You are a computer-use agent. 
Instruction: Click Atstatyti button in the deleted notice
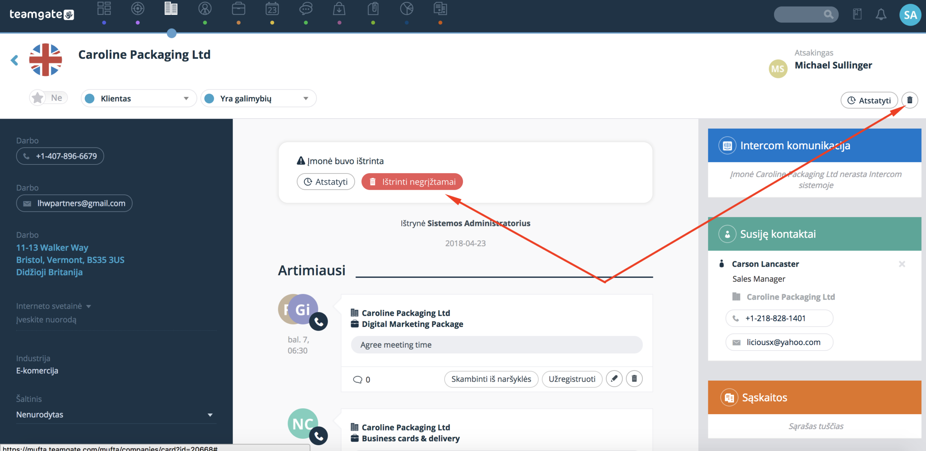point(326,181)
